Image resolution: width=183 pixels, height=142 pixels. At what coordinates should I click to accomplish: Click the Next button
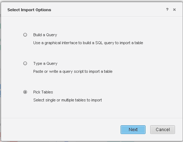[133, 130]
